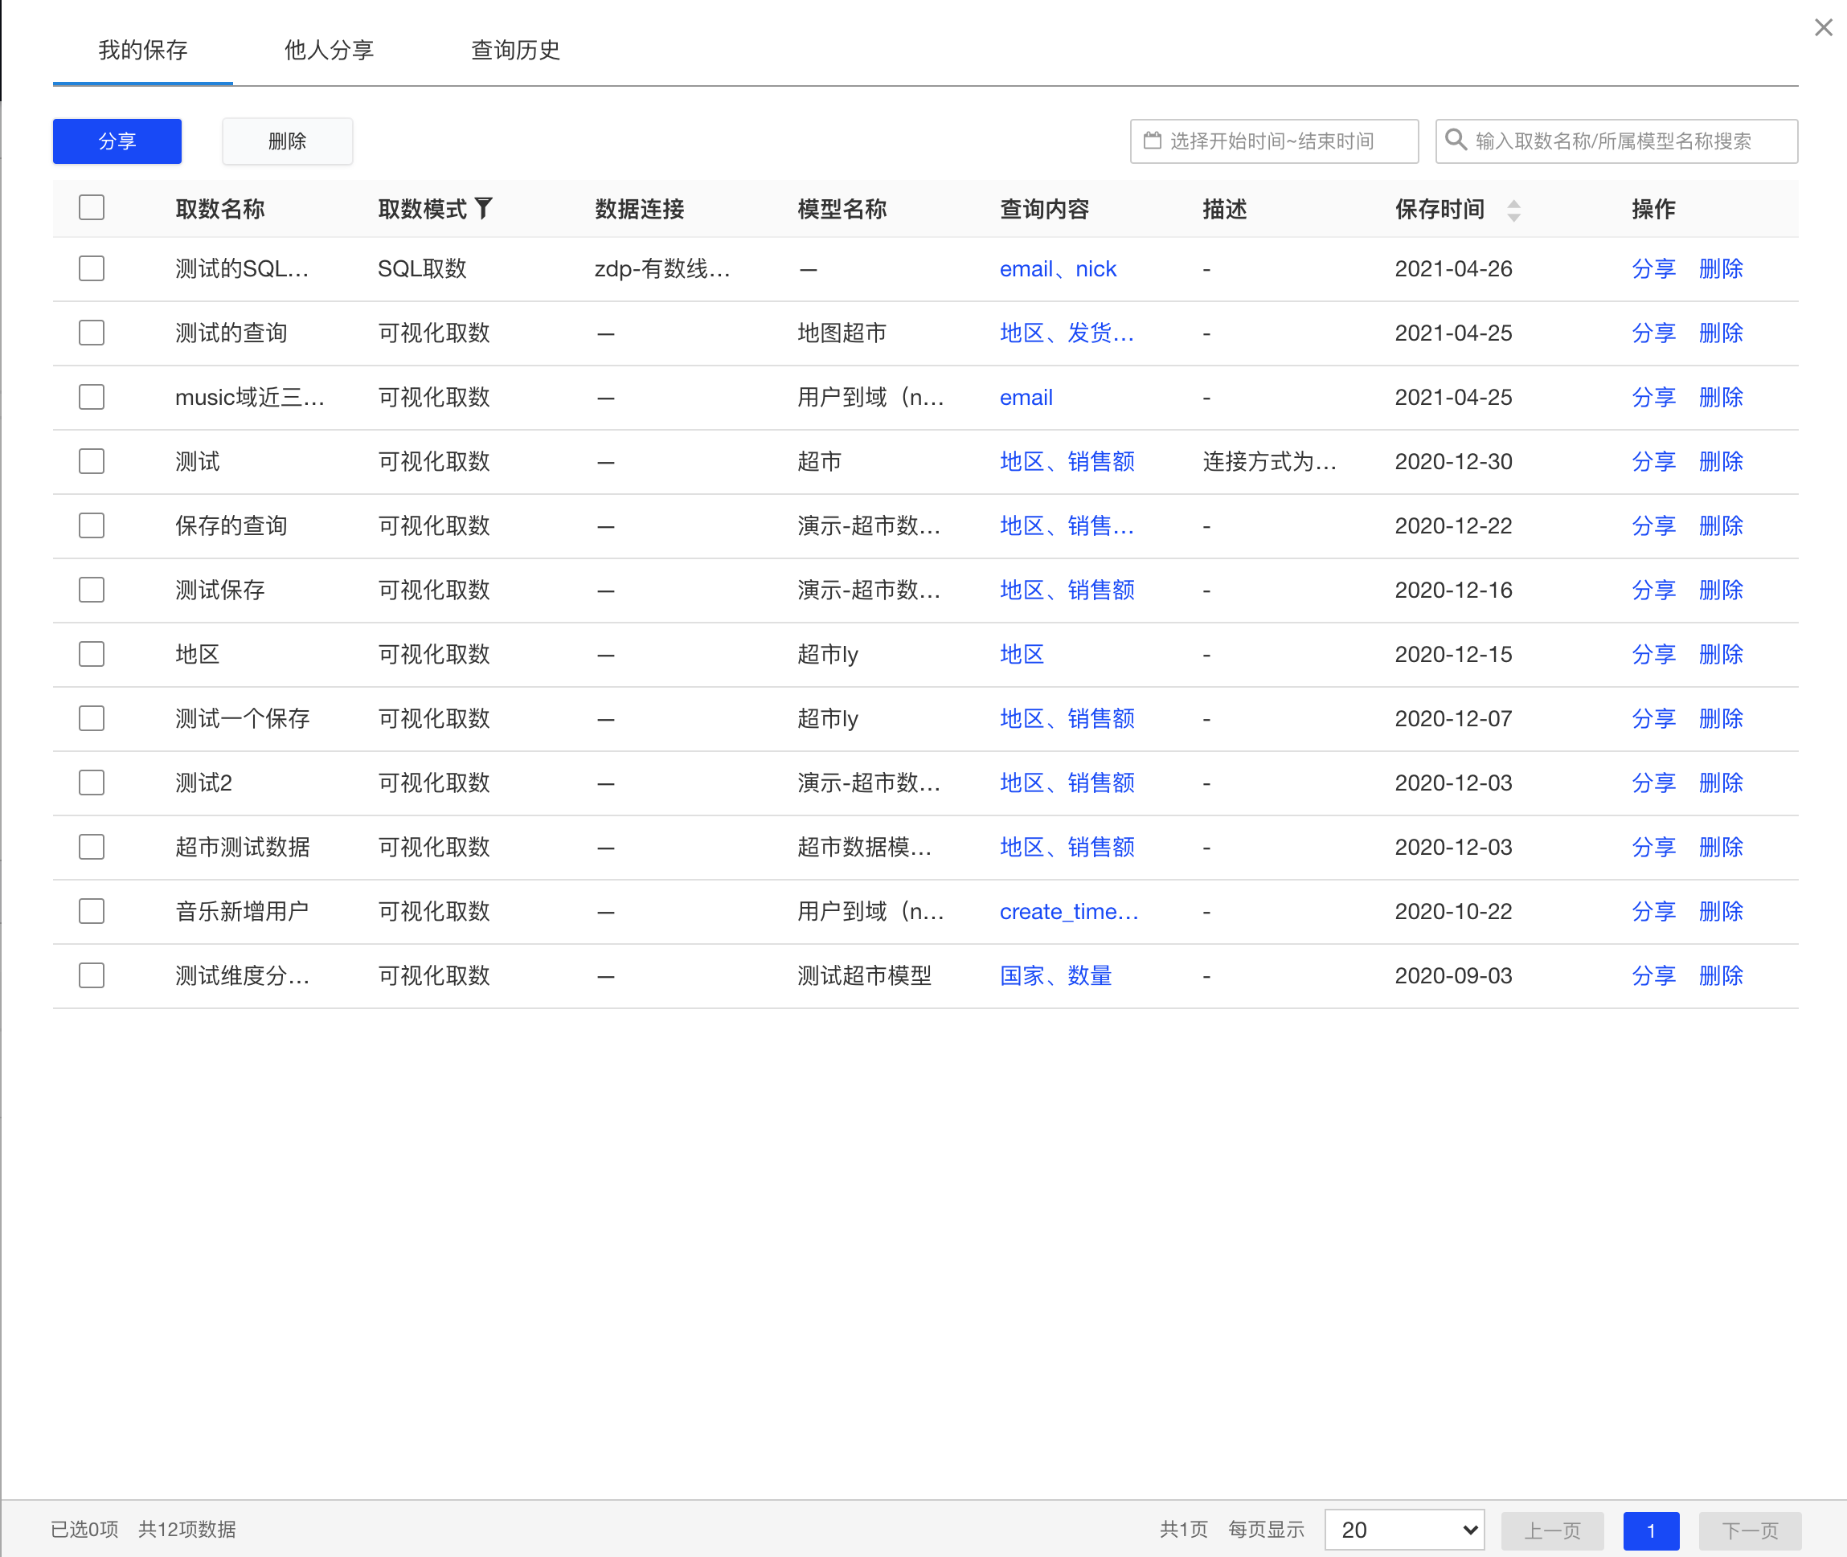
Task: Switch to the 他人分享 tab
Action: tap(329, 51)
